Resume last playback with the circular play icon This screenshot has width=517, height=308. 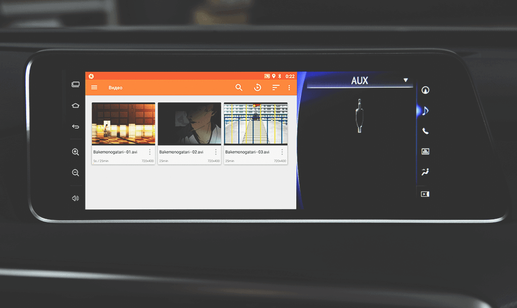pyautogui.click(x=257, y=88)
